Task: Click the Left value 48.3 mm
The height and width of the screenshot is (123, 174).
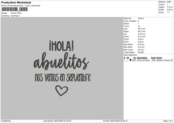Action: click(x=142, y=29)
